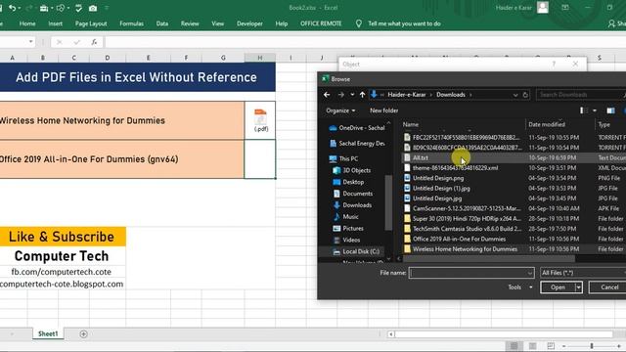
Task: Open the Customize Quick Access Toolbar arrow
Action: tap(107, 8)
